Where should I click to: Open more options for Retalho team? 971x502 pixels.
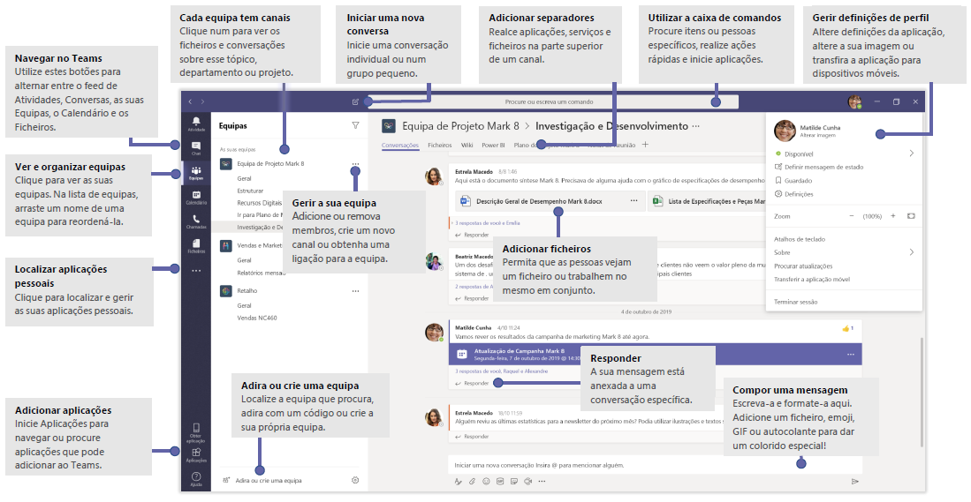tap(355, 290)
